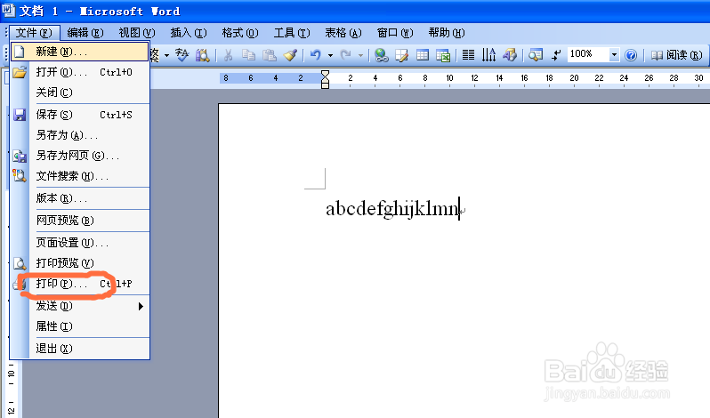Image resolution: width=710 pixels, height=418 pixels.
Task: Click the Research binoculars icon
Action: [x=202, y=55]
